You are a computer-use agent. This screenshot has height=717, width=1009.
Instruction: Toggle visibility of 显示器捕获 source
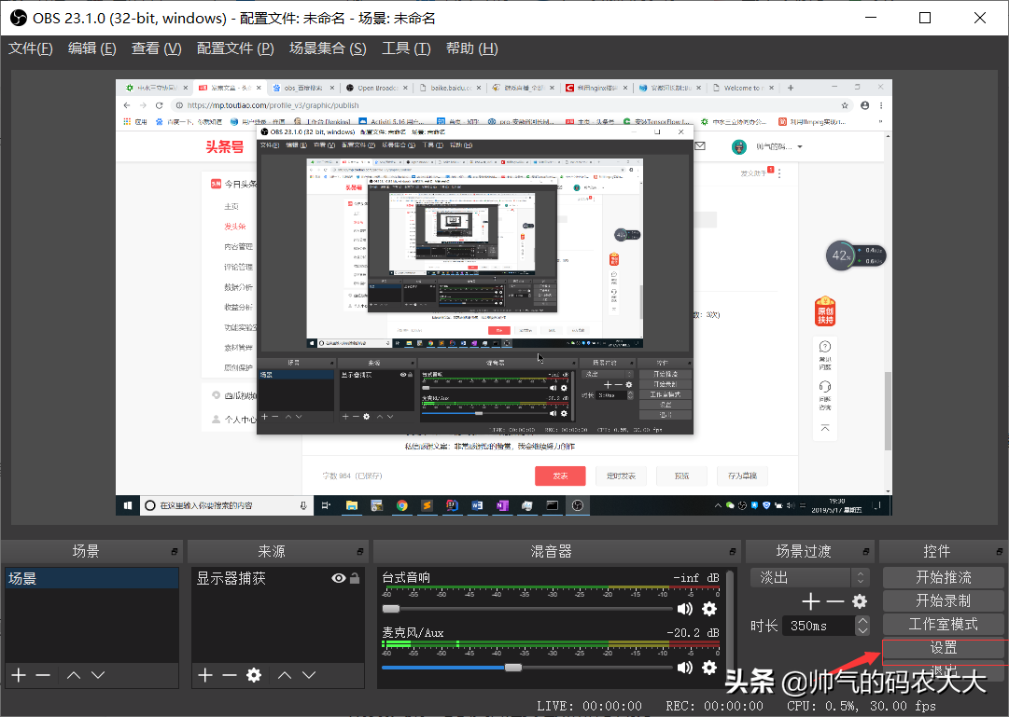pos(339,578)
